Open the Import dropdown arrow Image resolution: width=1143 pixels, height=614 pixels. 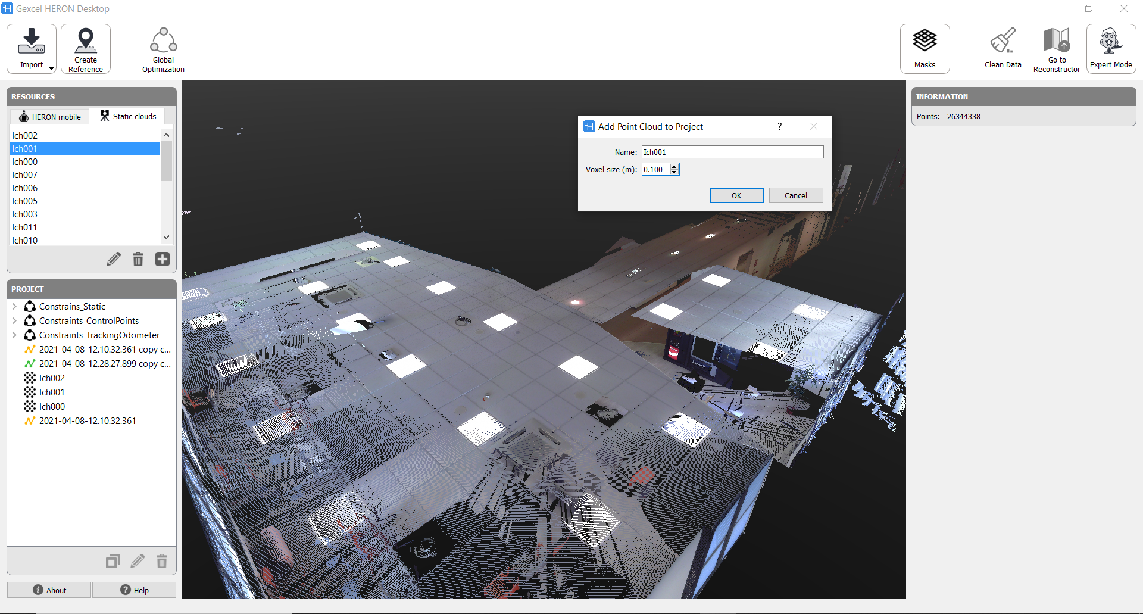[52, 68]
